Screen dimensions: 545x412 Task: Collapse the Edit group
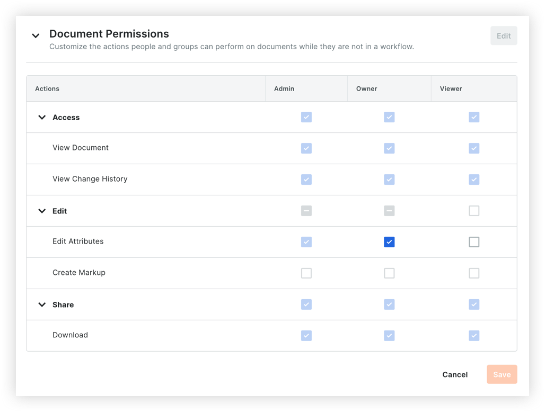coord(42,211)
